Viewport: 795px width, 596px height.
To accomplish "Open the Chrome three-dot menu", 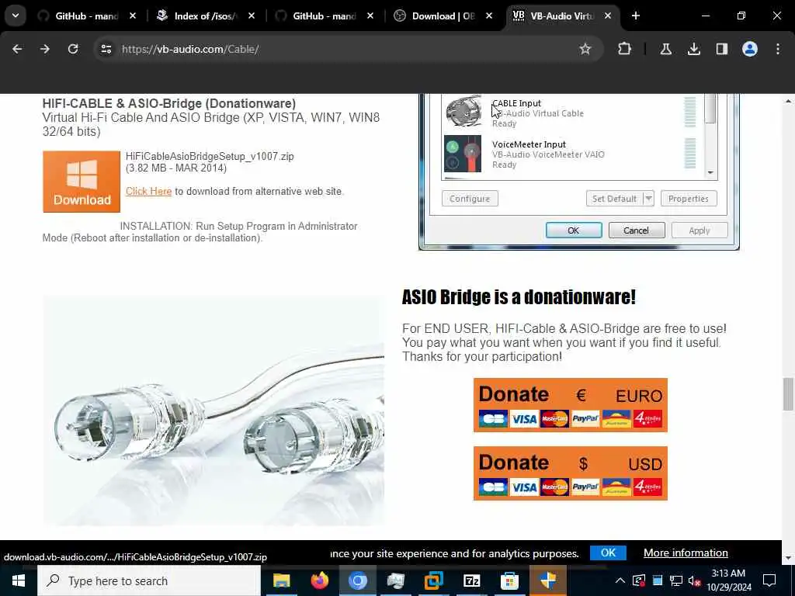I will pos(778,49).
